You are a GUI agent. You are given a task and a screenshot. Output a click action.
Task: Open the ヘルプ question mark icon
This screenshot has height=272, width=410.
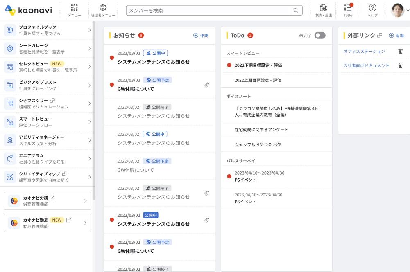coord(371,8)
